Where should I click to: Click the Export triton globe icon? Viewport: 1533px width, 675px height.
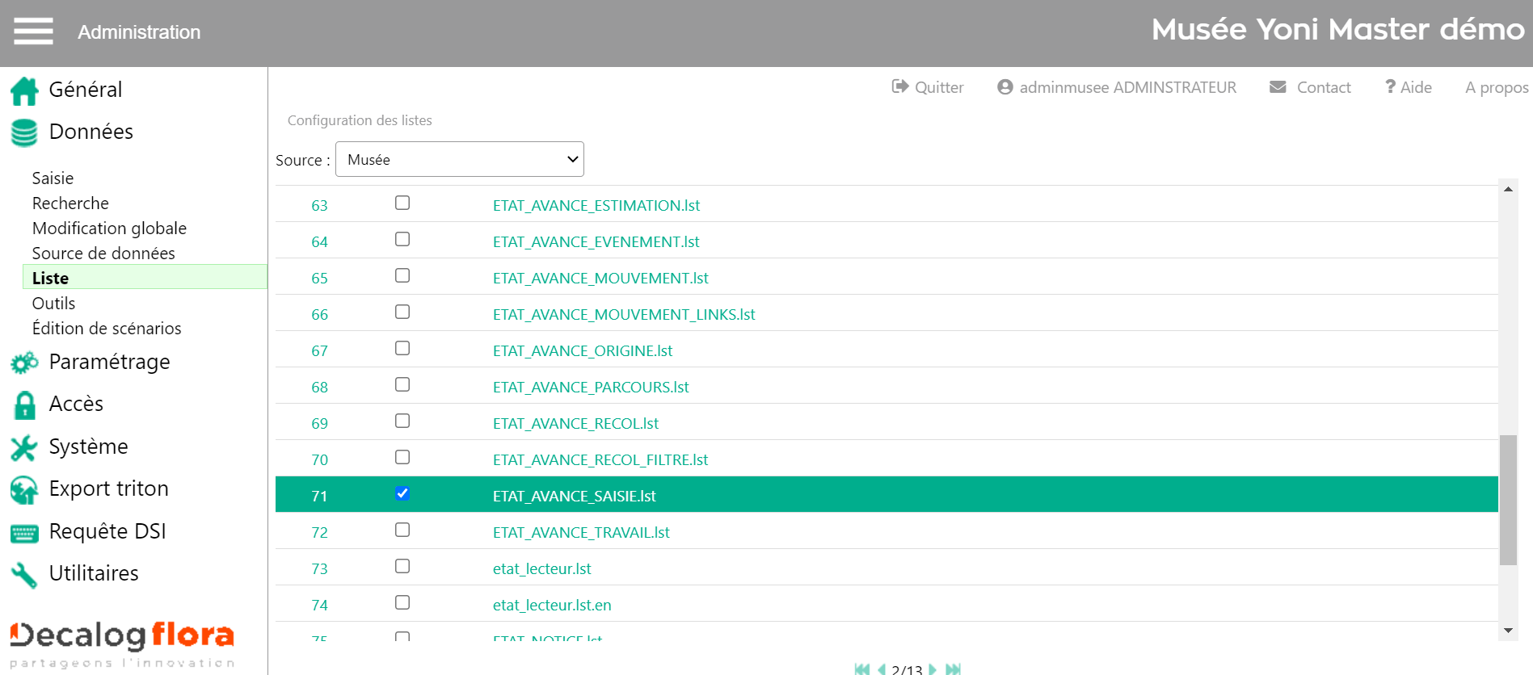click(x=24, y=490)
